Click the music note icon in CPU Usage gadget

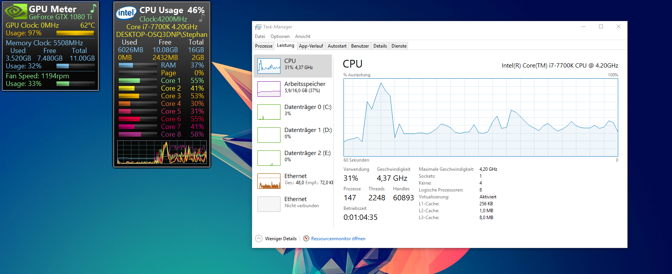[x=202, y=18]
